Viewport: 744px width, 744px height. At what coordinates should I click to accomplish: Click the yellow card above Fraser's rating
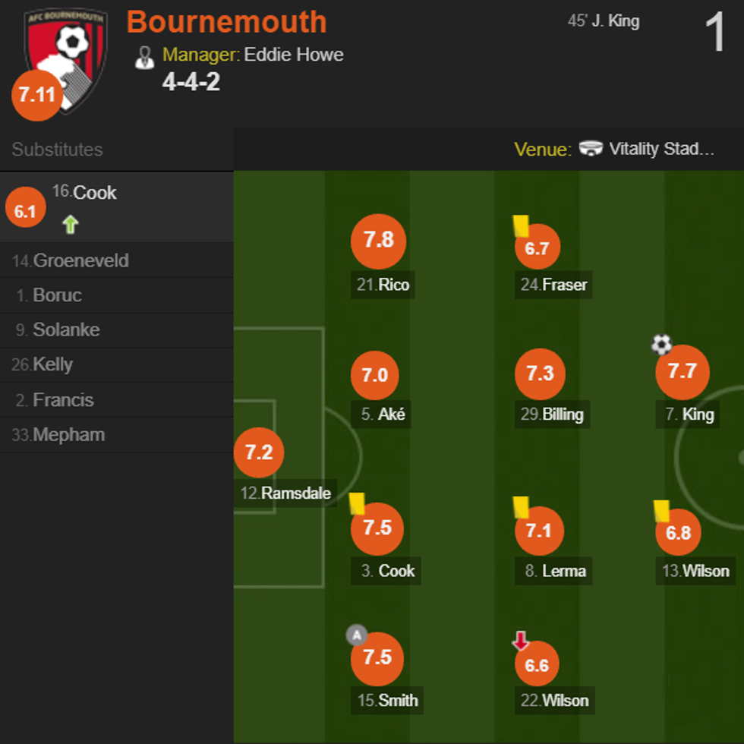click(521, 225)
